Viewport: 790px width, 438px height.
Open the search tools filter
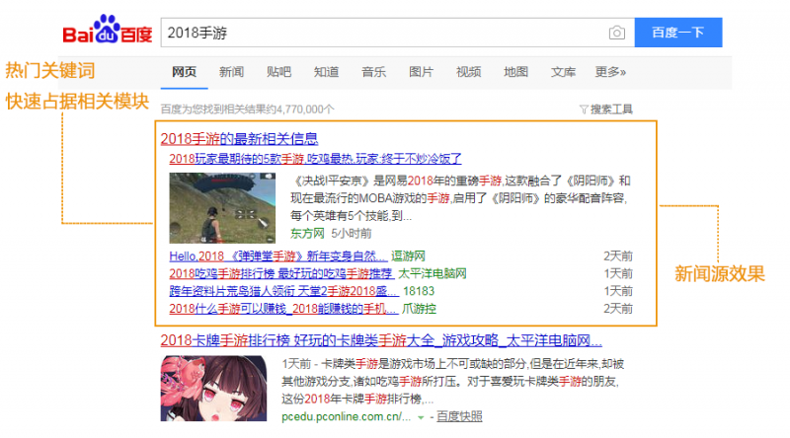pyautogui.click(x=605, y=109)
